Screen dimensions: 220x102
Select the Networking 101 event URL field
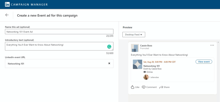[x=59, y=64]
